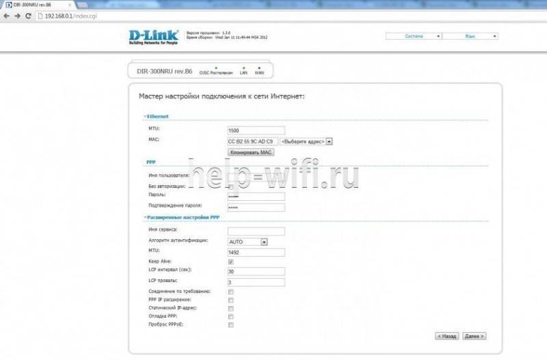The width and height of the screenshot is (547, 360).
Task: Tick the Статический IP-адрес checkbox
Action: click(230, 308)
